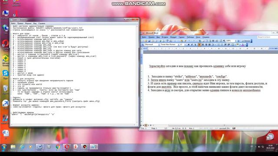The image size is (278, 156).
Task: Expand the font color dropdown arrow
Action: (245, 45)
